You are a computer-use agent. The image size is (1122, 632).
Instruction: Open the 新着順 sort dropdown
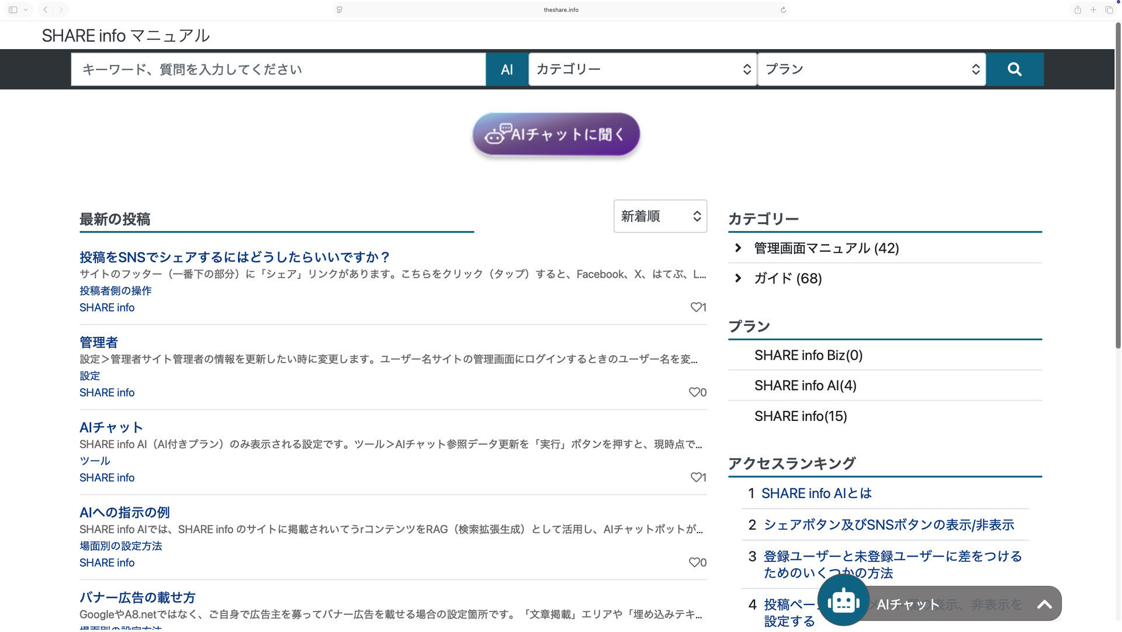(x=660, y=216)
